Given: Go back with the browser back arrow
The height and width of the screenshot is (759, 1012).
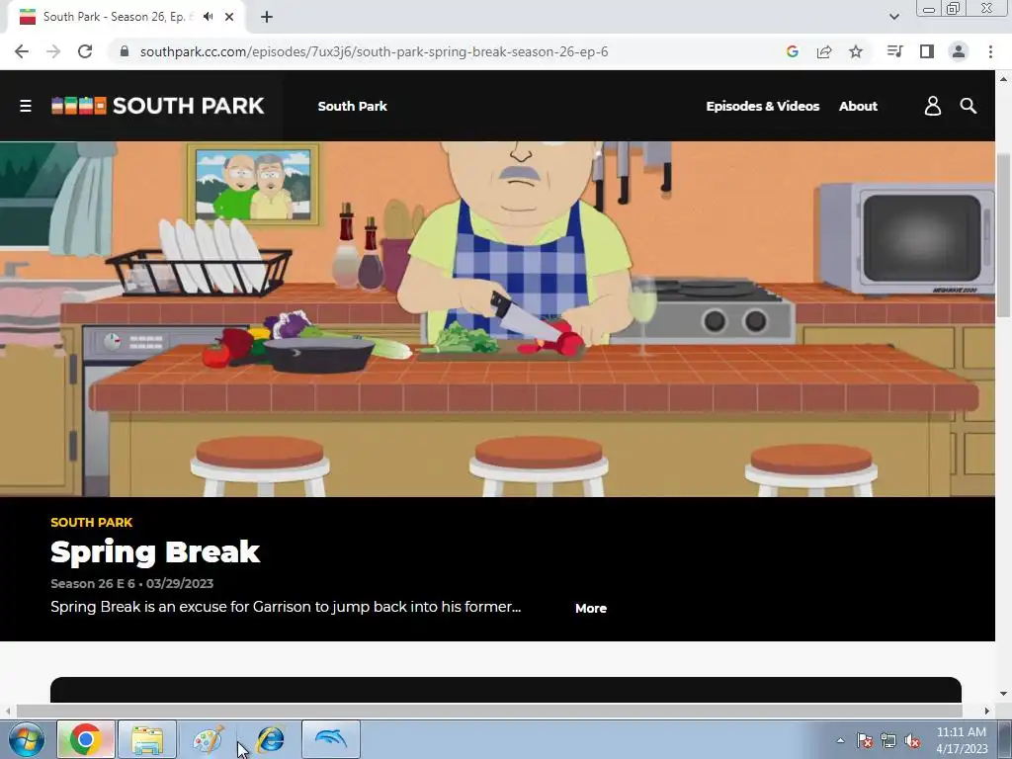Looking at the screenshot, I should pos(22,51).
